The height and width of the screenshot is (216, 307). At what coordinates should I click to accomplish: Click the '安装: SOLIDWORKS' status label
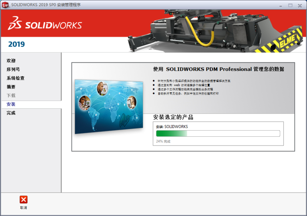pyautogui.click(x=172, y=127)
